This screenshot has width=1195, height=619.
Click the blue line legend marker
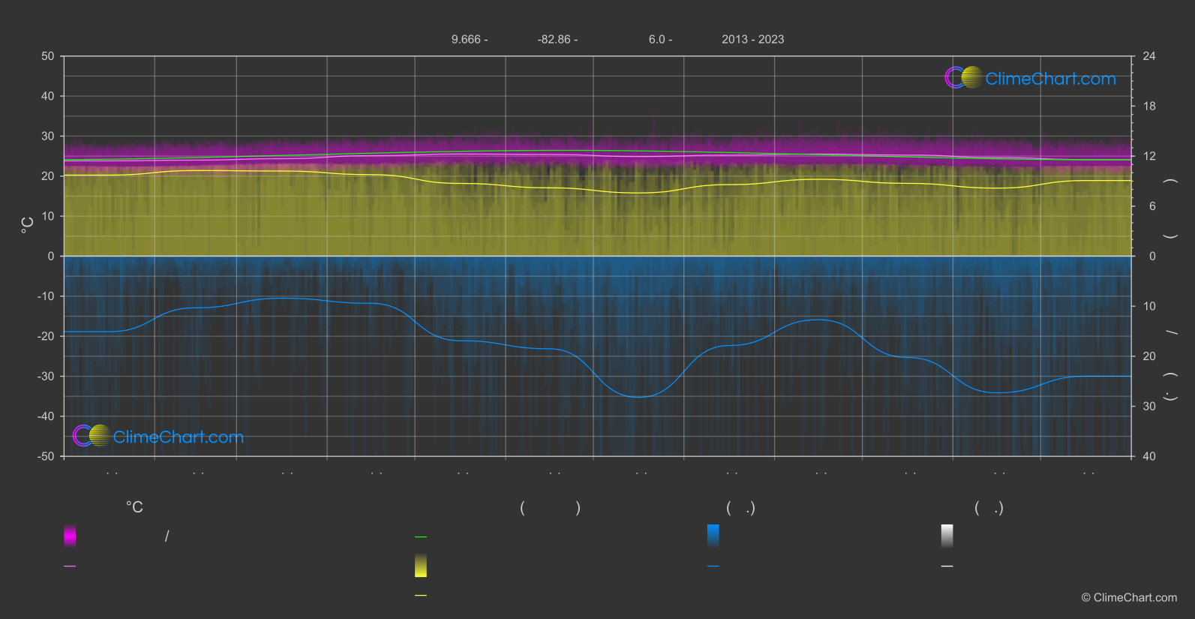(713, 566)
